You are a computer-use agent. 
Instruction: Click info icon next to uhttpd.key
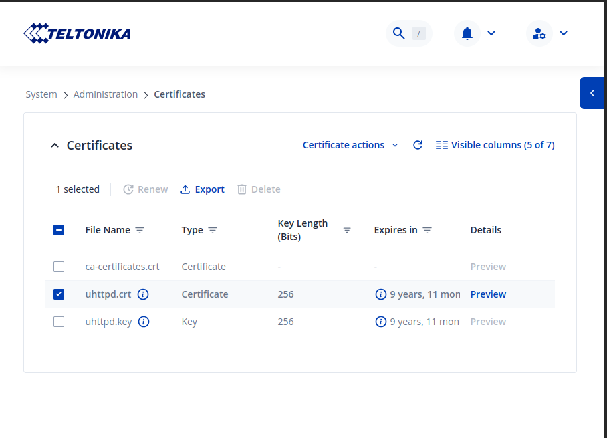pyautogui.click(x=144, y=322)
